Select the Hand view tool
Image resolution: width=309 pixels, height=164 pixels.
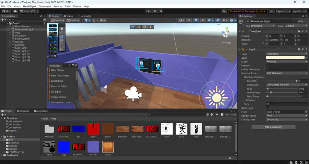click(62, 29)
